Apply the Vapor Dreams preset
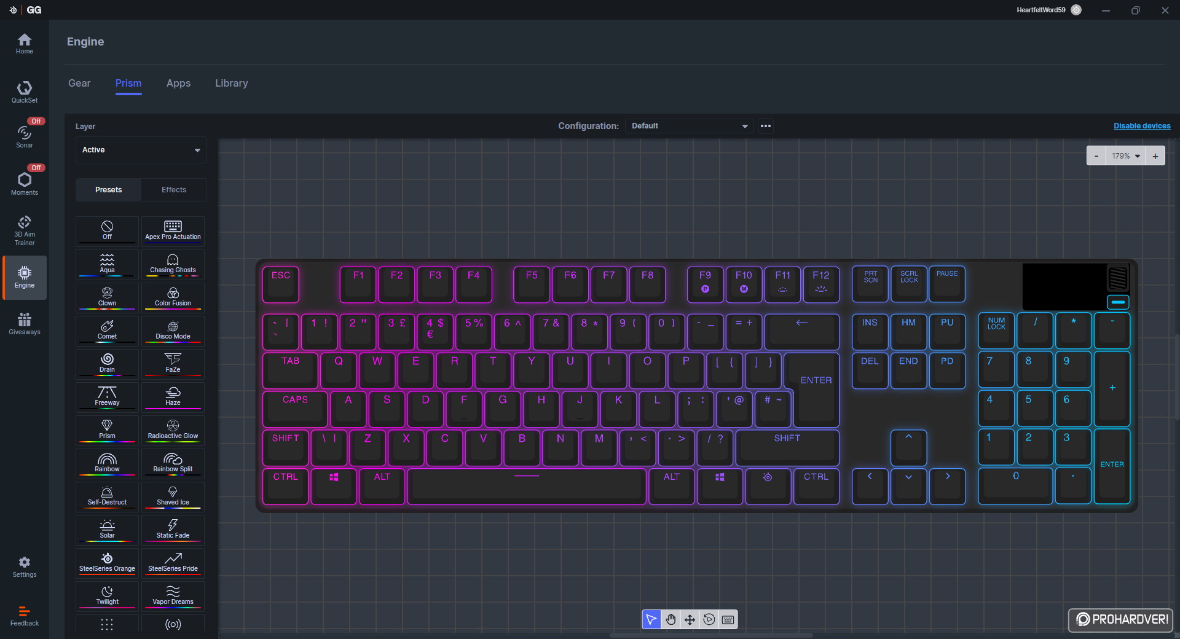 tap(173, 596)
